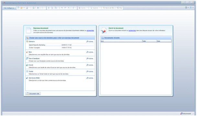This screenshot has height=116, width=197.
Task: Expand the Save dropdown arrow
Action: pos(29,8)
